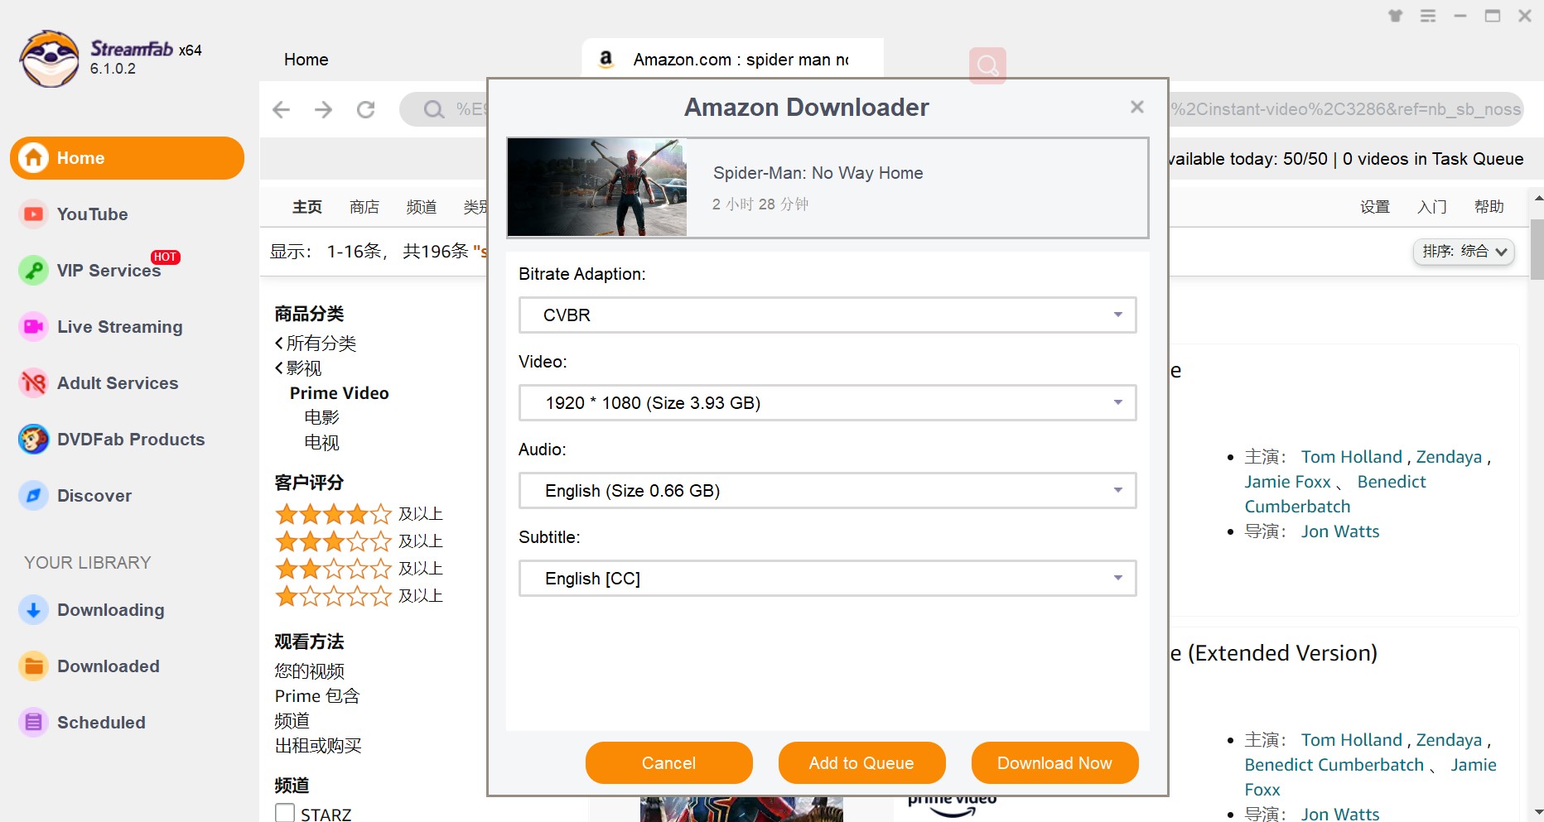Image resolution: width=1544 pixels, height=822 pixels.
Task: Open DVDFab Products icon
Action: [33, 440]
